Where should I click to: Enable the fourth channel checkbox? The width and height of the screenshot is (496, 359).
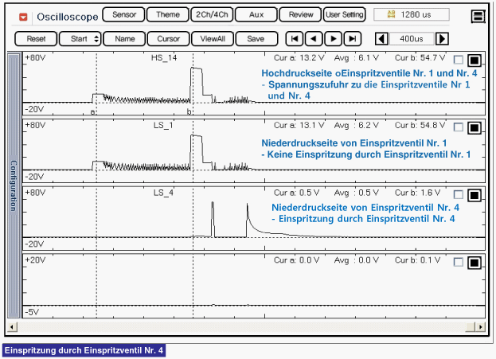458,263
